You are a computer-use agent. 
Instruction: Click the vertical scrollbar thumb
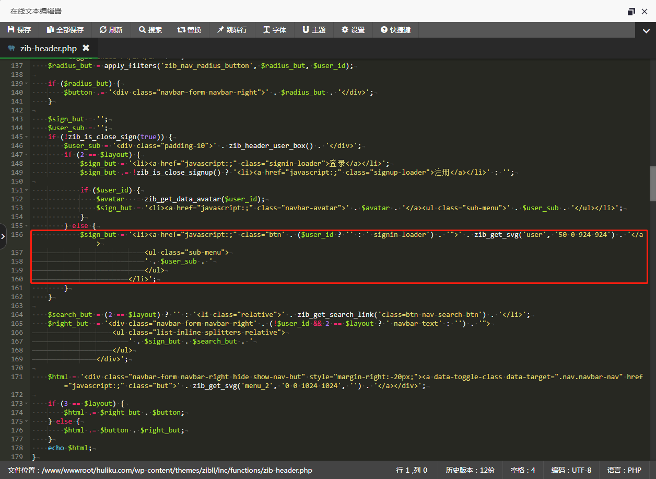pos(652,184)
